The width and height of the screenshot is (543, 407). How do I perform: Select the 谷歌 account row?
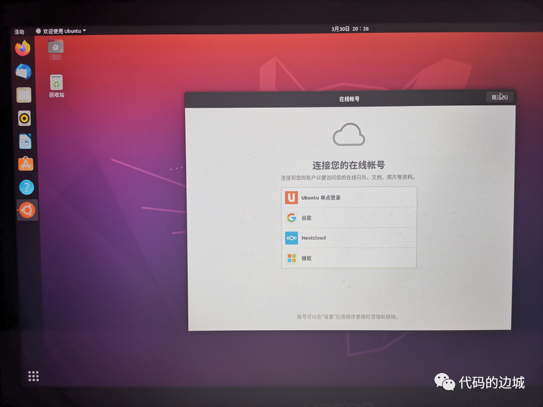click(x=350, y=217)
